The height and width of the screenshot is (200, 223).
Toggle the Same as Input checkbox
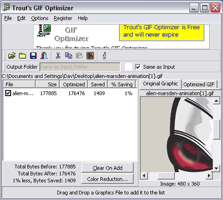click(x=138, y=67)
